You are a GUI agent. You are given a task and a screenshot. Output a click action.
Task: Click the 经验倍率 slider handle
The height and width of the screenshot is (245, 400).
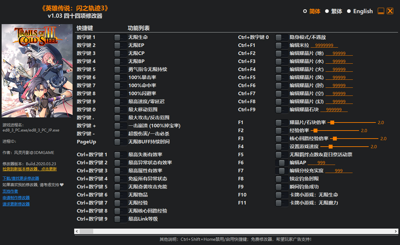point(315,131)
